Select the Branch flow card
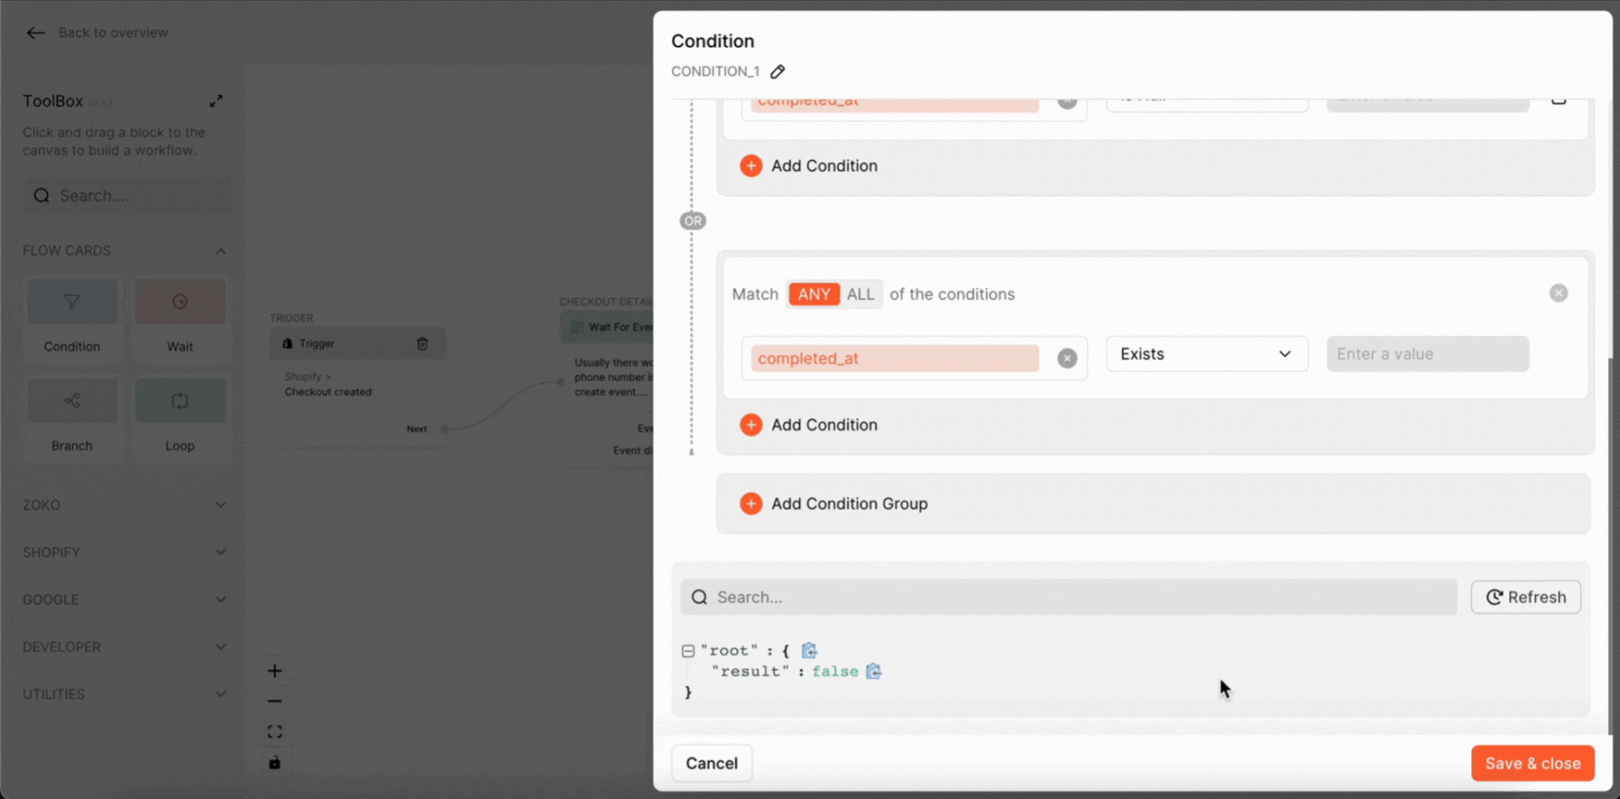Screen dimensions: 1620x799 pyautogui.click(x=72, y=418)
